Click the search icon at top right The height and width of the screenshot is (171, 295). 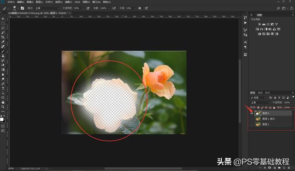(278, 8)
